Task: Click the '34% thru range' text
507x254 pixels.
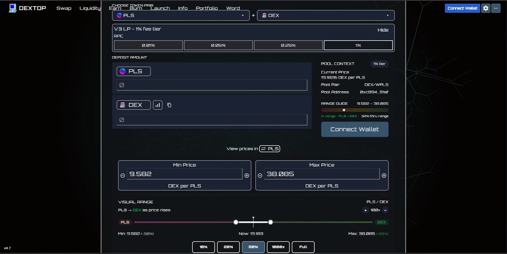Action: pyautogui.click(x=375, y=116)
